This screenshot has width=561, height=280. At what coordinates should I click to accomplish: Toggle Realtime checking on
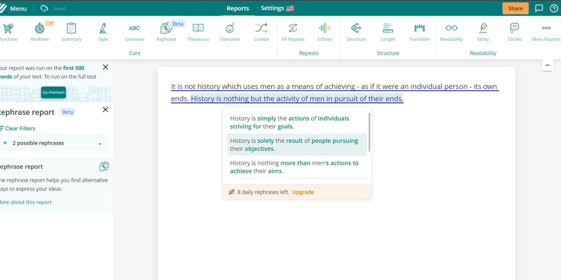click(x=39, y=30)
